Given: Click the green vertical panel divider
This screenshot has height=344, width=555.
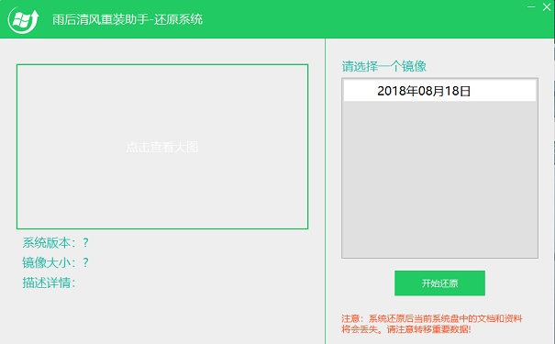Looking at the screenshot, I should click(x=325, y=191).
